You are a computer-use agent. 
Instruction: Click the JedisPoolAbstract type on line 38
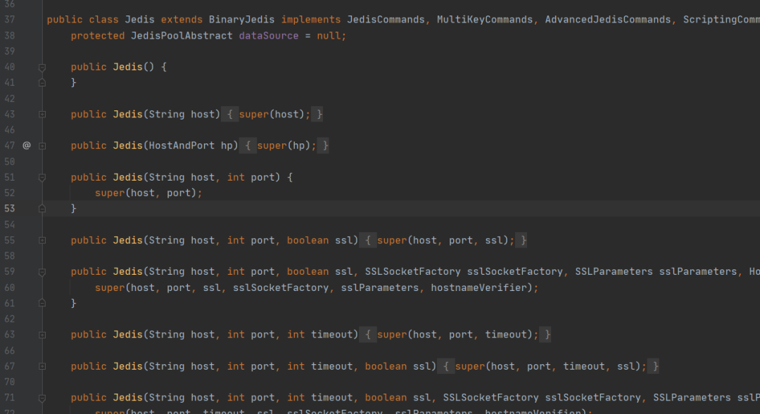pos(182,36)
